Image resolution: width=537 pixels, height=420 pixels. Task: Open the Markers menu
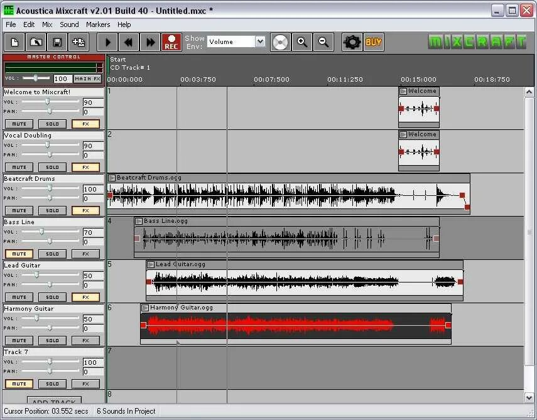tap(98, 24)
